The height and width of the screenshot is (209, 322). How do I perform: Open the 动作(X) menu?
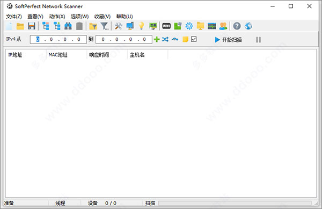coord(57,17)
